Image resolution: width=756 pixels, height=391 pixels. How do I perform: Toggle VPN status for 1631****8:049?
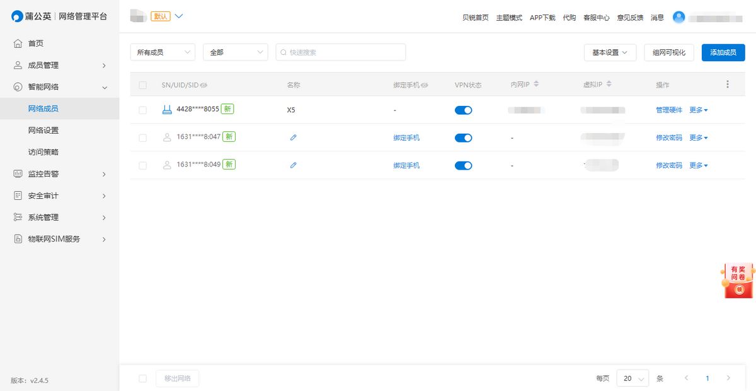(x=464, y=166)
